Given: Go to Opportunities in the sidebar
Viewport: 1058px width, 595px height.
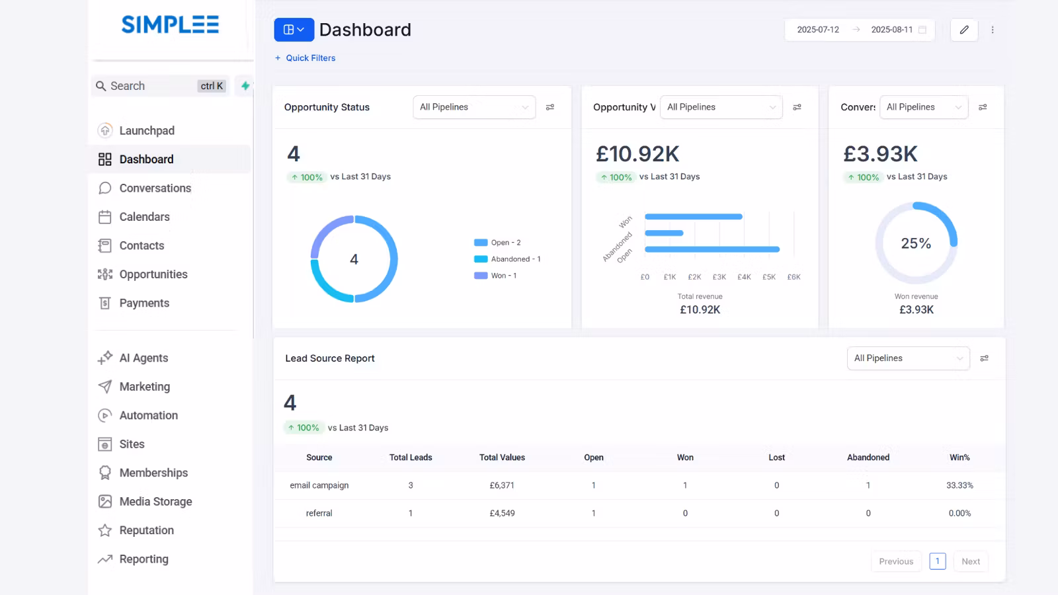Looking at the screenshot, I should pyautogui.click(x=153, y=274).
